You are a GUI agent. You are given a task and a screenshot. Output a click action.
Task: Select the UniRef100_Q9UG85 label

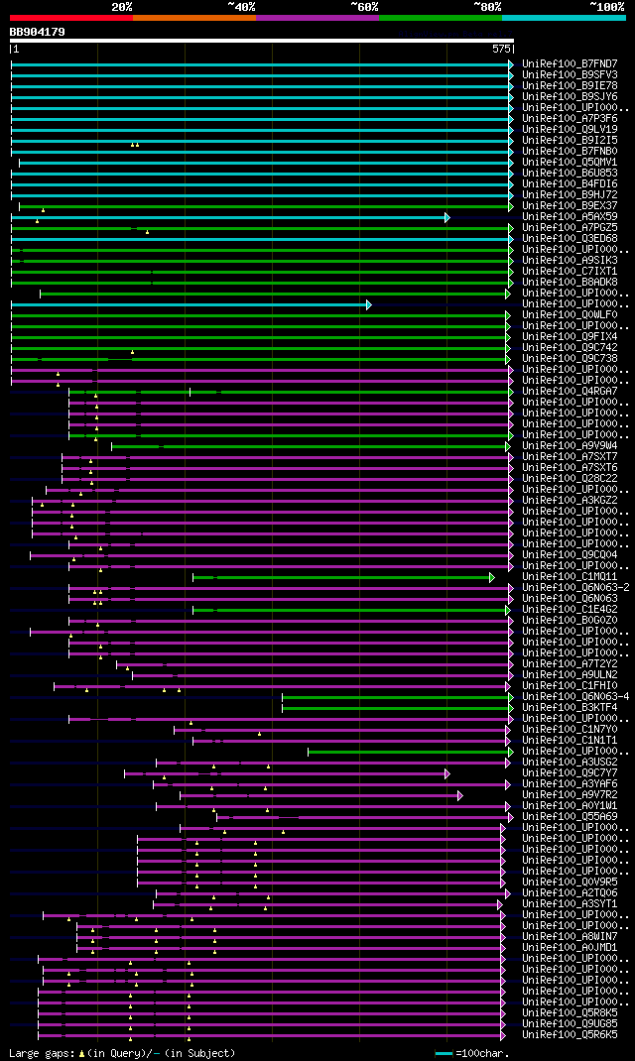pyautogui.click(x=570, y=1024)
